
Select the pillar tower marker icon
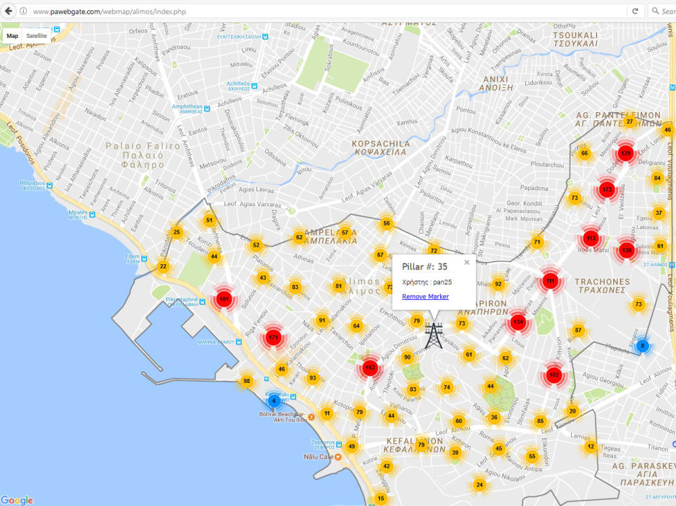pos(433,336)
